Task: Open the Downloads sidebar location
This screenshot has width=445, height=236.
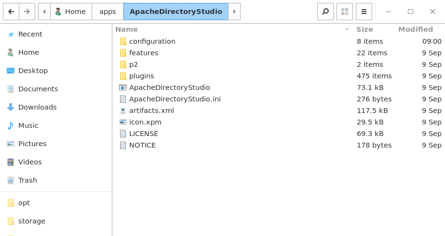Action: 56,107
